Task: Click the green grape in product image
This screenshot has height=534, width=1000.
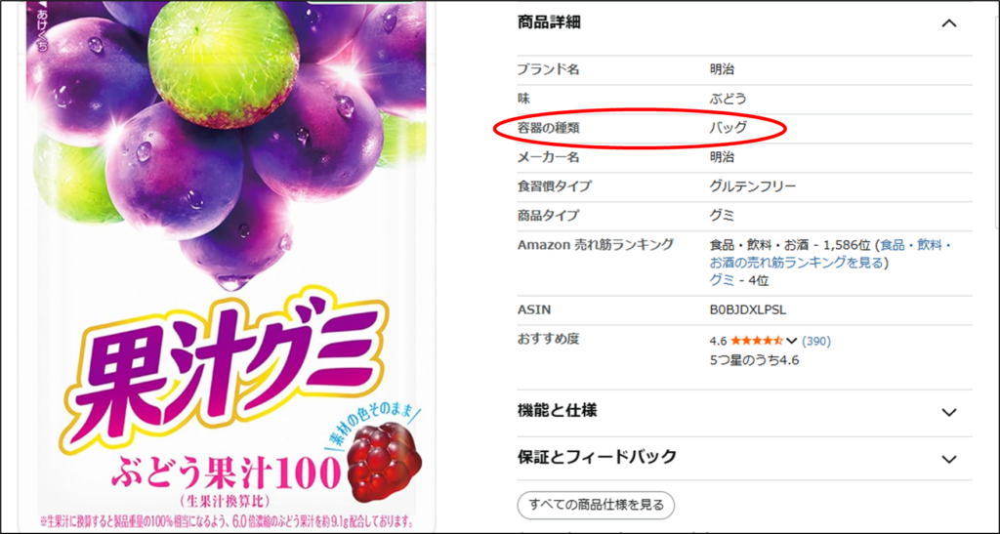Action: (x=224, y=62)
